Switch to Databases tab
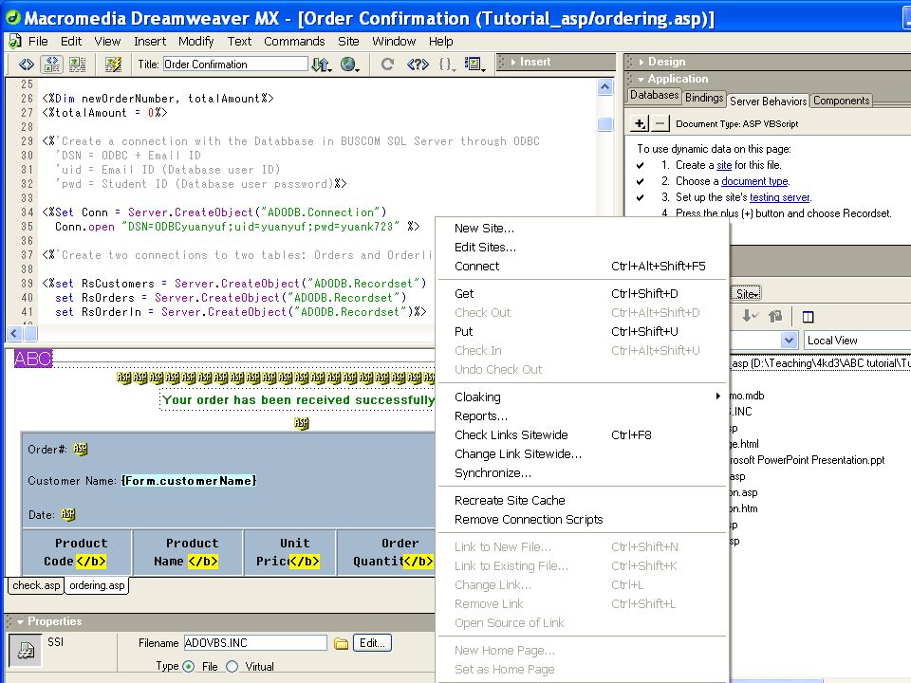Viewport: 911px width, 683px height. pos(654,95)
